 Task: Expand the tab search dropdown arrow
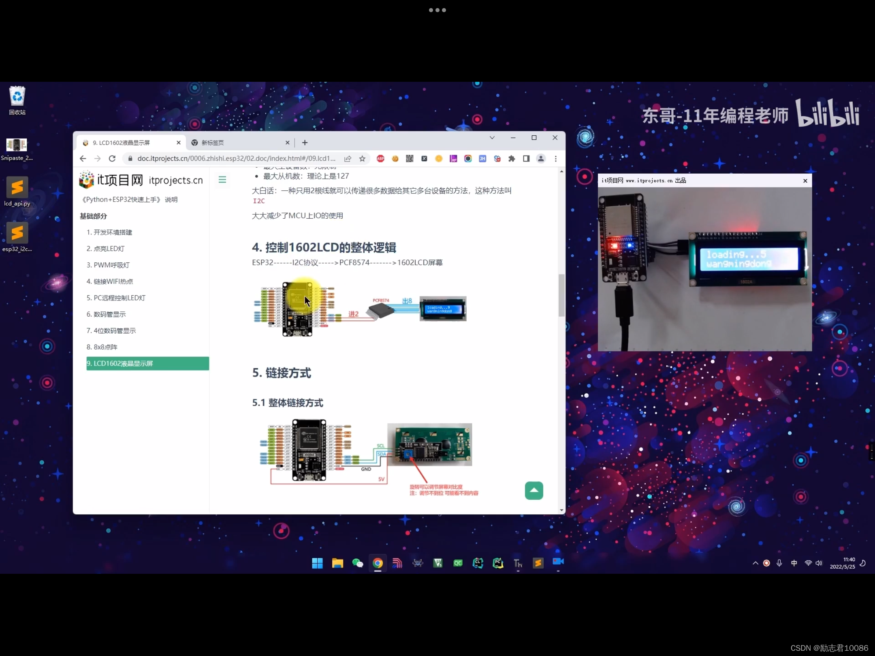tap(492, 138)
